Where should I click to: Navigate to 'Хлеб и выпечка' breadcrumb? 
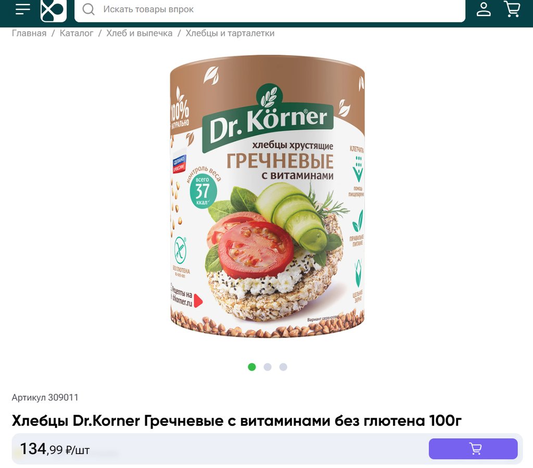(139, 33)
